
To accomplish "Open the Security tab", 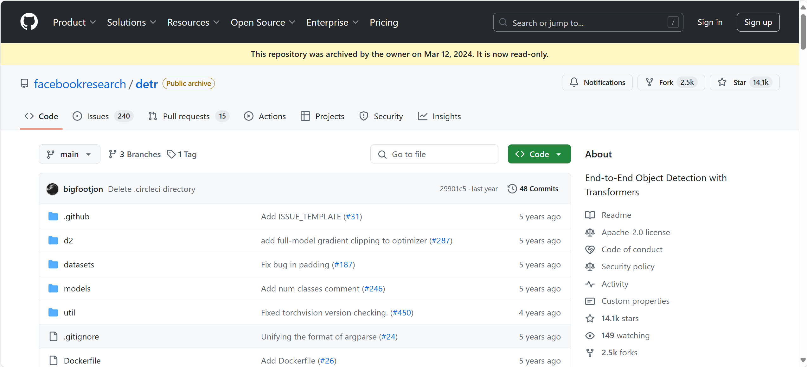I will (x=381, y=116).
